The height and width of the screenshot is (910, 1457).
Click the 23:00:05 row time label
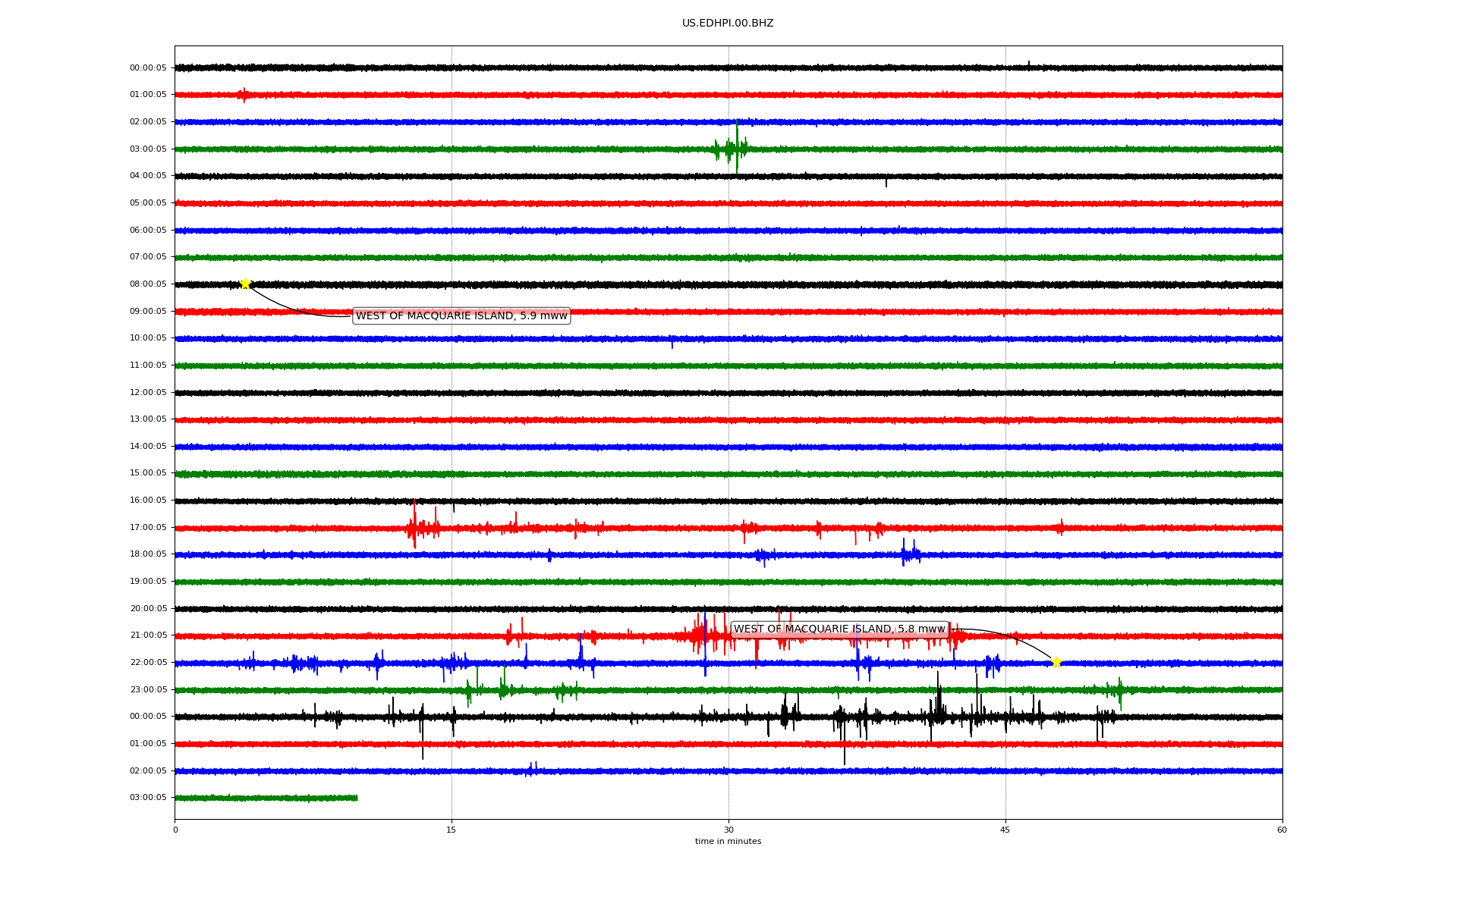(148, 689)
